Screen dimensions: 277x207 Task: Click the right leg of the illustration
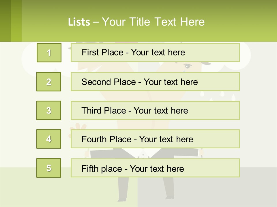tap(169, 187)
